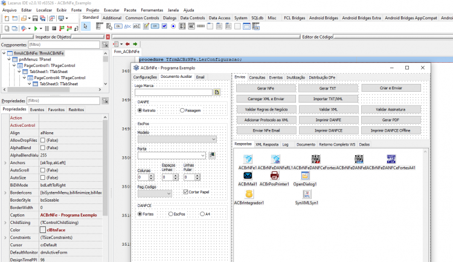Screen dimensions: 453x262
Task: Click the Logo Marca browse file icon
Action: (x=217, y=92)
